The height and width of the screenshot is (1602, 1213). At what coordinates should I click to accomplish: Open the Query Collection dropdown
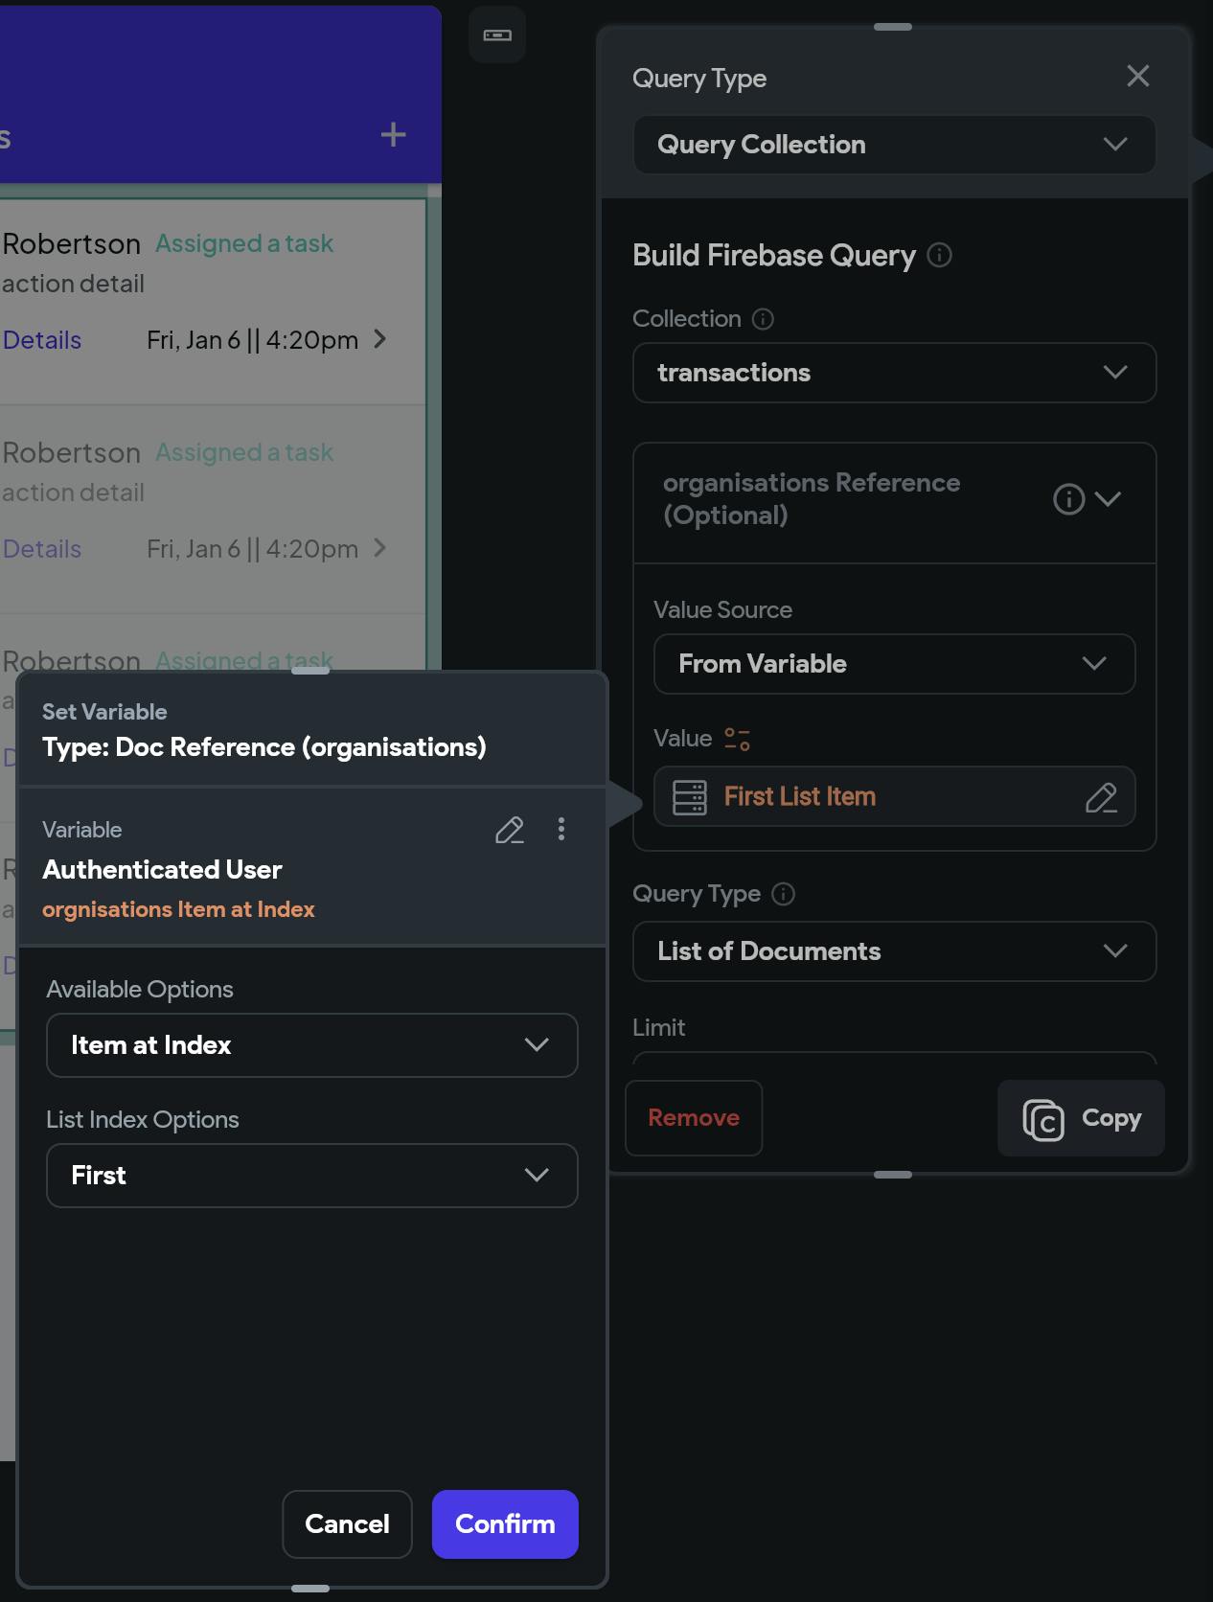pyautogui.click(x=894, y=145)
